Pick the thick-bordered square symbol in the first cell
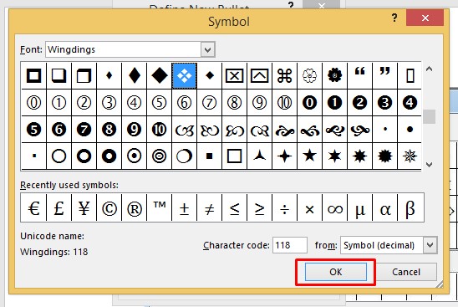Viewport: 458px width, 307px height. click(34, 76)
